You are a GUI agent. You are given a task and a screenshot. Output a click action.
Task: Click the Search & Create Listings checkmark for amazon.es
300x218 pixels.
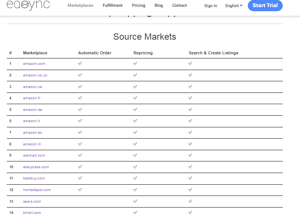(190, 133)
